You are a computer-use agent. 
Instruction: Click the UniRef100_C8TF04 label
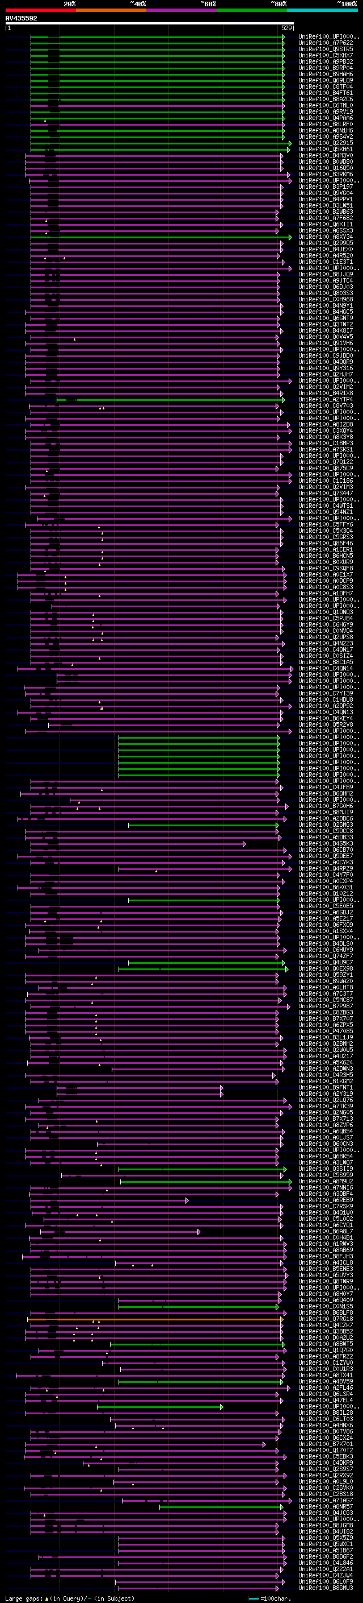point(326,86)
